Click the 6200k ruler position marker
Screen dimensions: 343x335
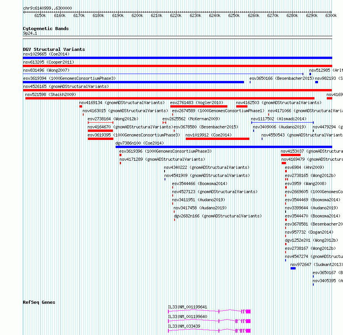[x=137, y=15]
